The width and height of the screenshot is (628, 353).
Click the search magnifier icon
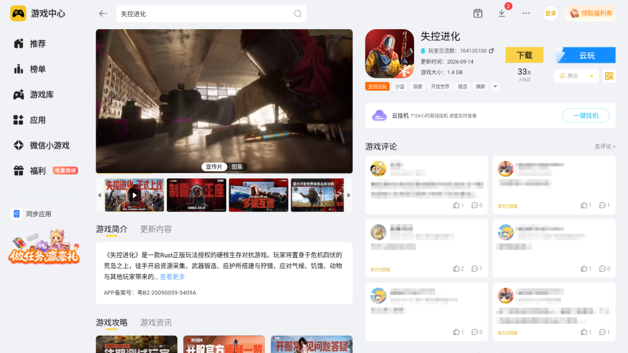297,13
